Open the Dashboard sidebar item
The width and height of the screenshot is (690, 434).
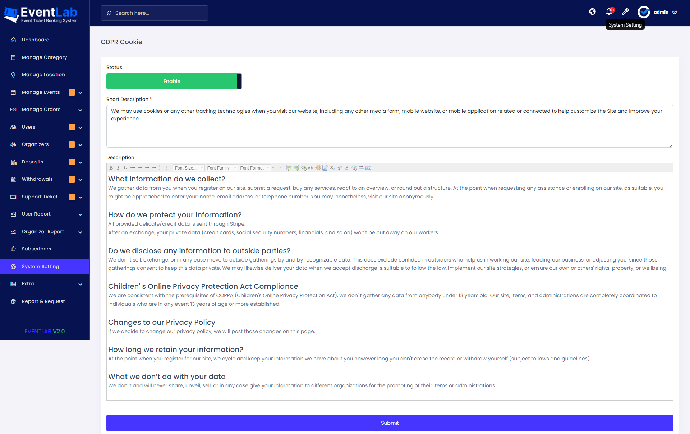pos(36,40)
